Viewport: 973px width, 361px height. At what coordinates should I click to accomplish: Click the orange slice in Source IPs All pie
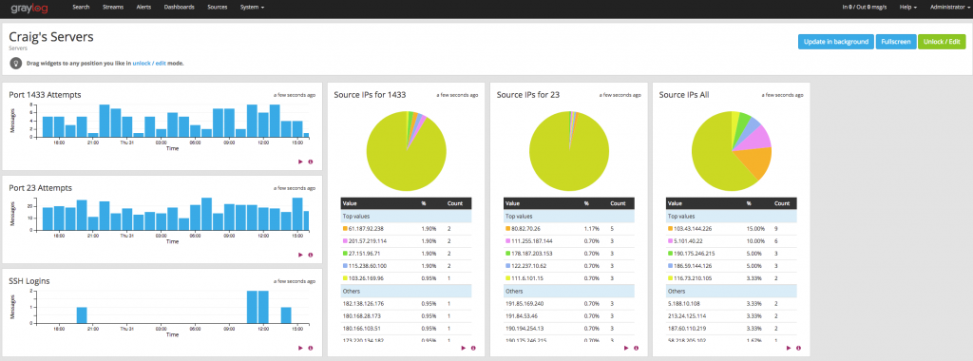[755, 161]
